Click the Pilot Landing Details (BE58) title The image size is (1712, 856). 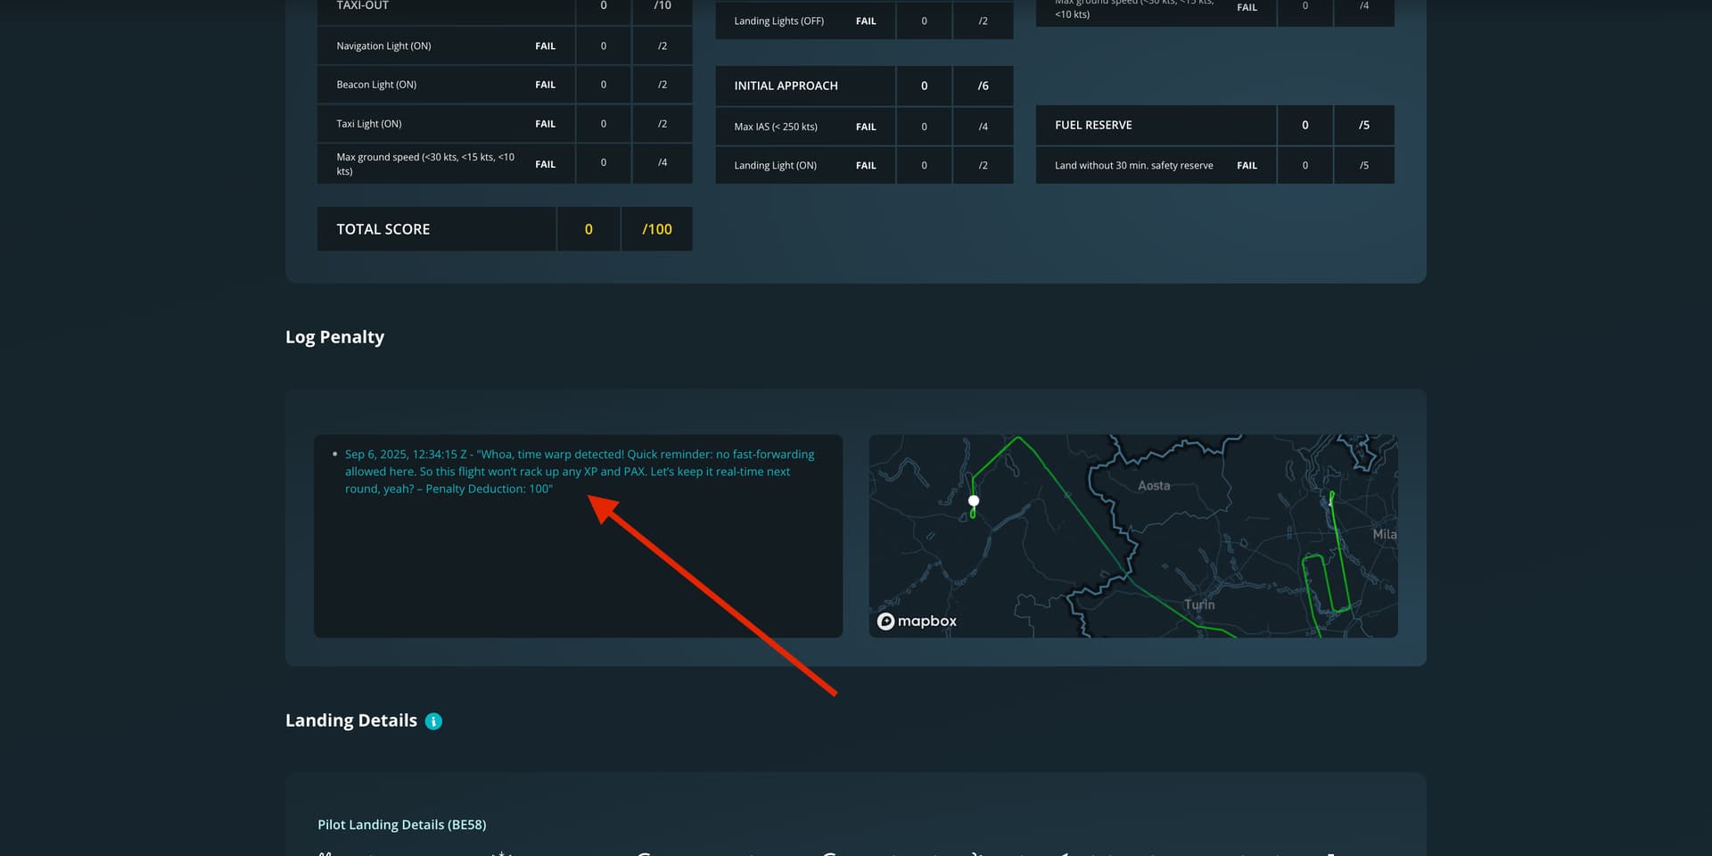[401, 825]
